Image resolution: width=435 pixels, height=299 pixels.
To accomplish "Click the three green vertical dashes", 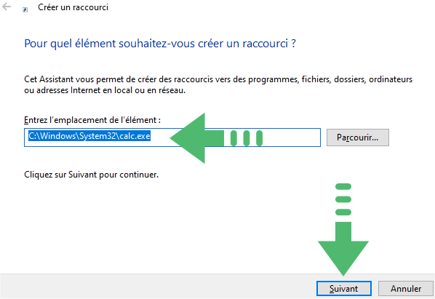I will coord(247,138).
